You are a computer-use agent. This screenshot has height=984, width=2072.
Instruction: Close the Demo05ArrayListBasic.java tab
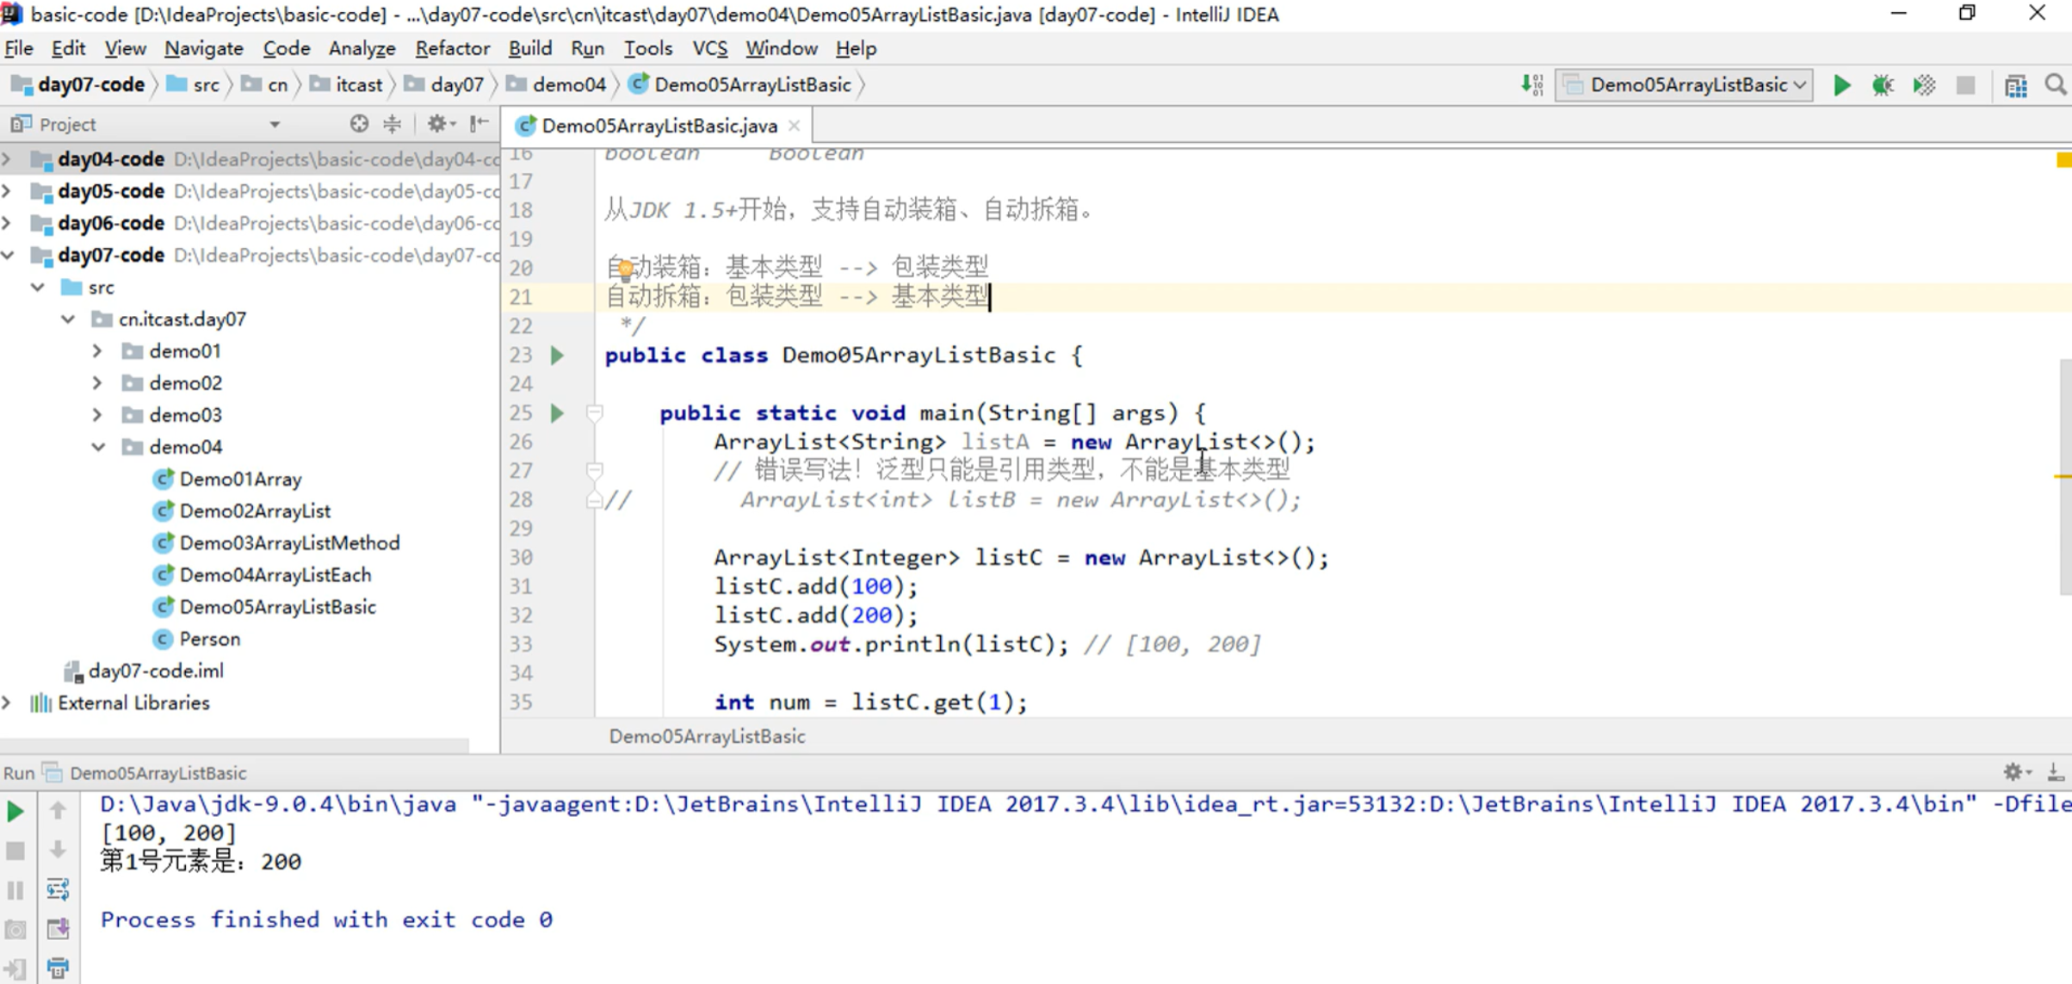pyautogui.click(x=795, y=126)
